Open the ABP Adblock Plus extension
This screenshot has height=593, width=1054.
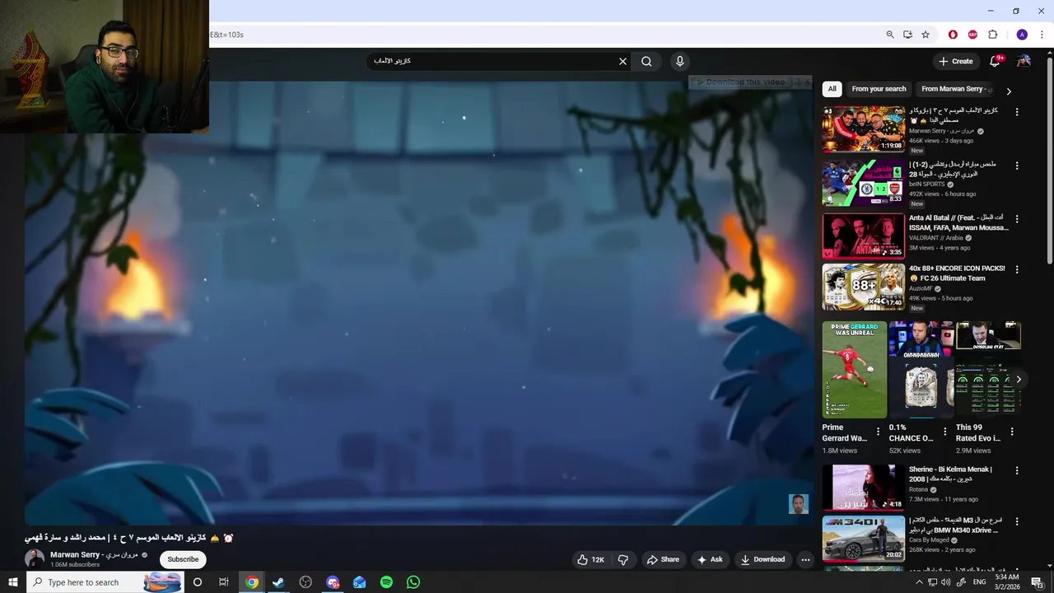(x=972, y=35)
